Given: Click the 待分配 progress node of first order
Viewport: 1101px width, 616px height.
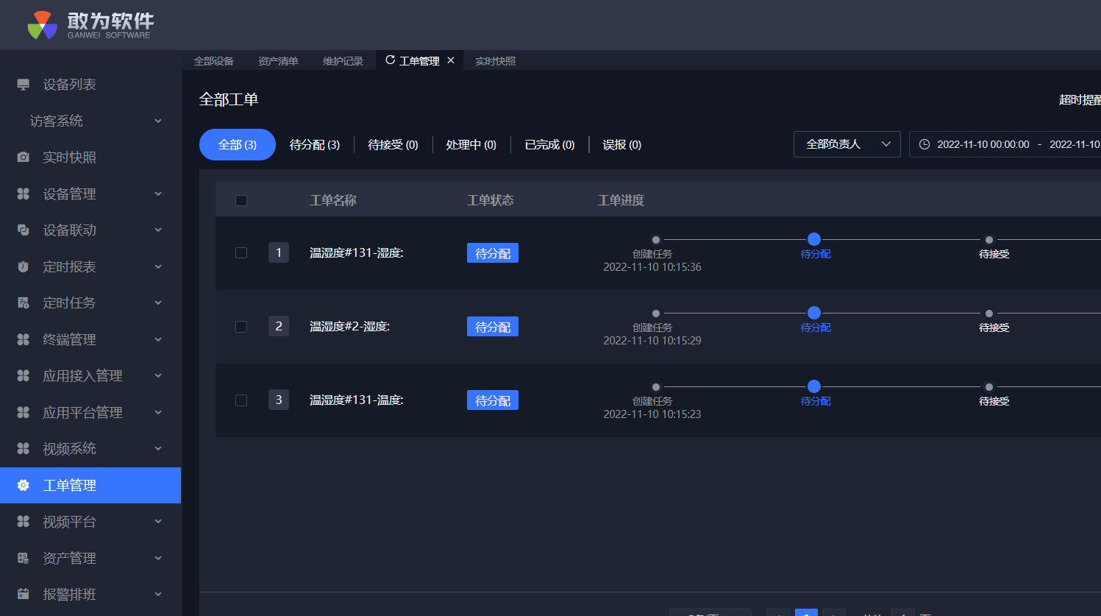Looking at the screenshot, I should click(814, 239).
